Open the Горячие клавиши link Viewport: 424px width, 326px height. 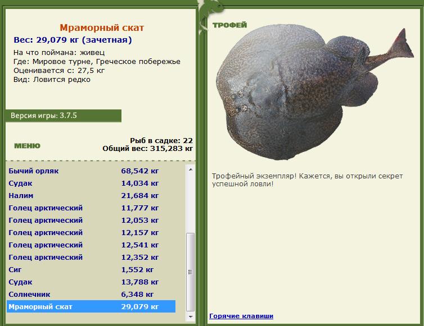coord(241,316)
